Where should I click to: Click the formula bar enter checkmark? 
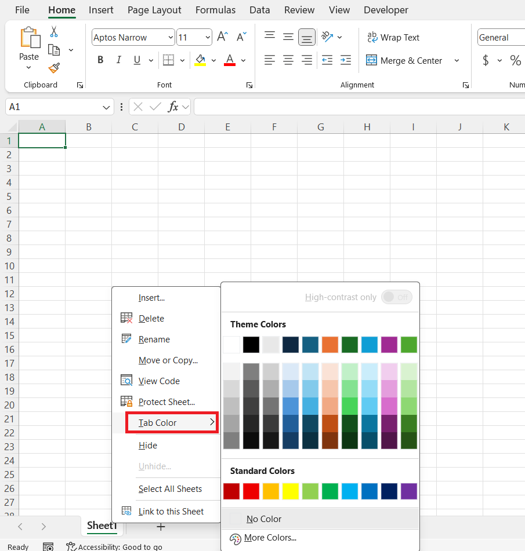pos(155,107)
